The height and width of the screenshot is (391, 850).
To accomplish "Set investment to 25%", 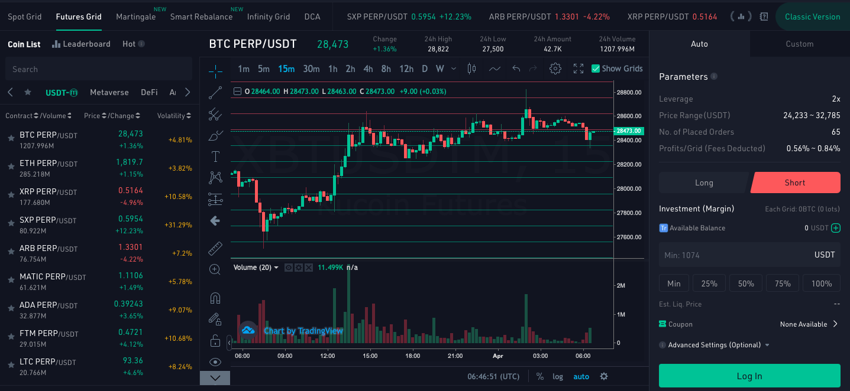I will coord(709,284).
